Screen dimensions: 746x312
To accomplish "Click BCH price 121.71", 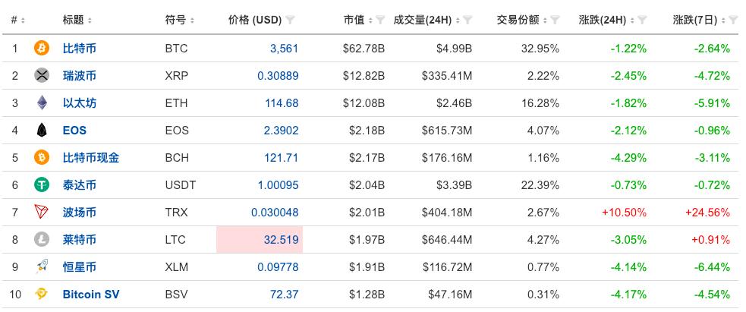I will coord(282,157).
